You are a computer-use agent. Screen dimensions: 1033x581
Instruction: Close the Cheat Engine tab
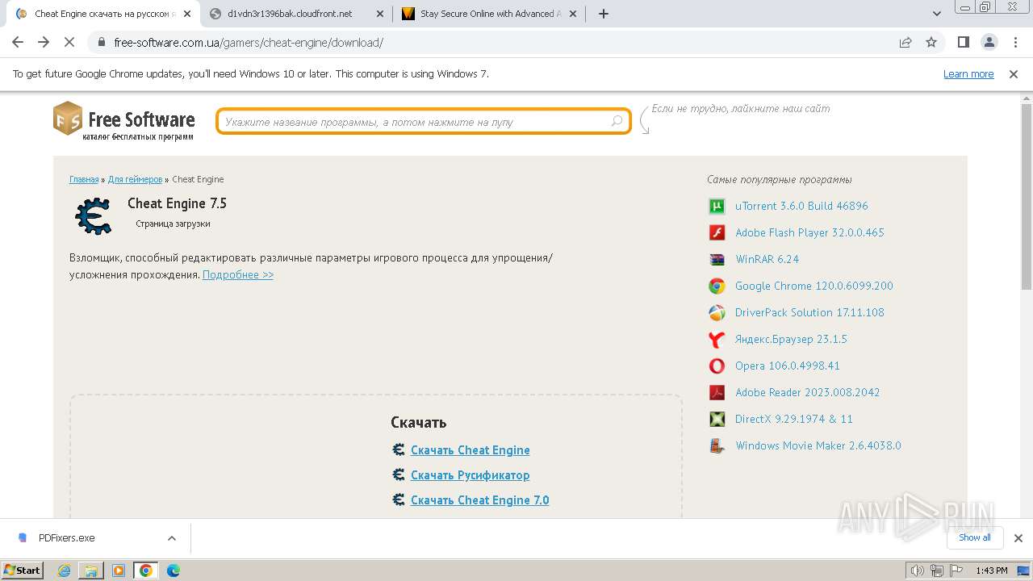186,14
